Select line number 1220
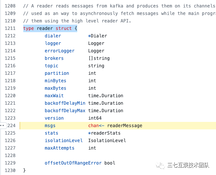216x175 pixels. pos(10,96)
